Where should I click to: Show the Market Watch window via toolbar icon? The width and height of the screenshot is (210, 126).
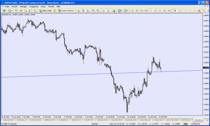16,11
